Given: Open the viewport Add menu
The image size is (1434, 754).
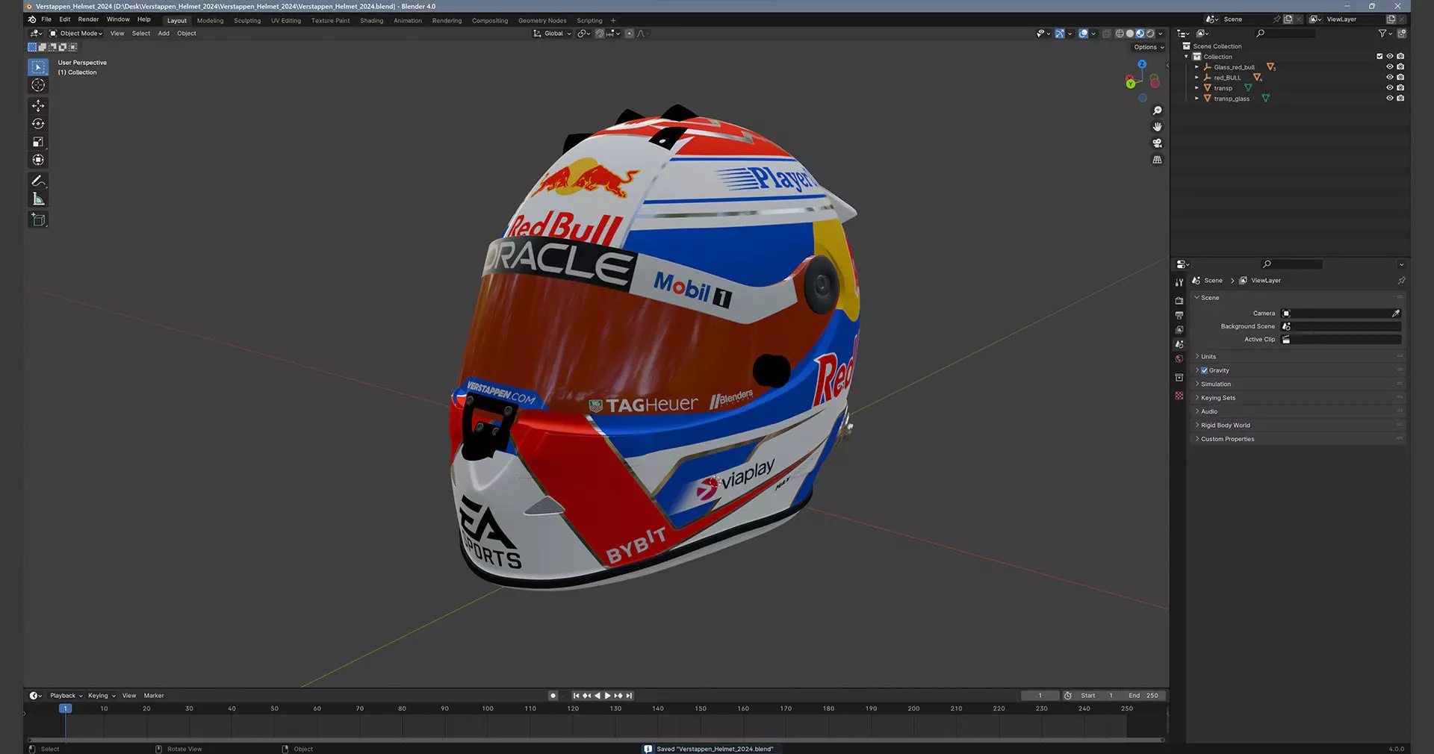Looking at the screenshot, I should (164, 34).
